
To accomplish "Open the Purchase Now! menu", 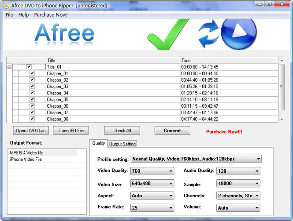I will click(51, 15).
